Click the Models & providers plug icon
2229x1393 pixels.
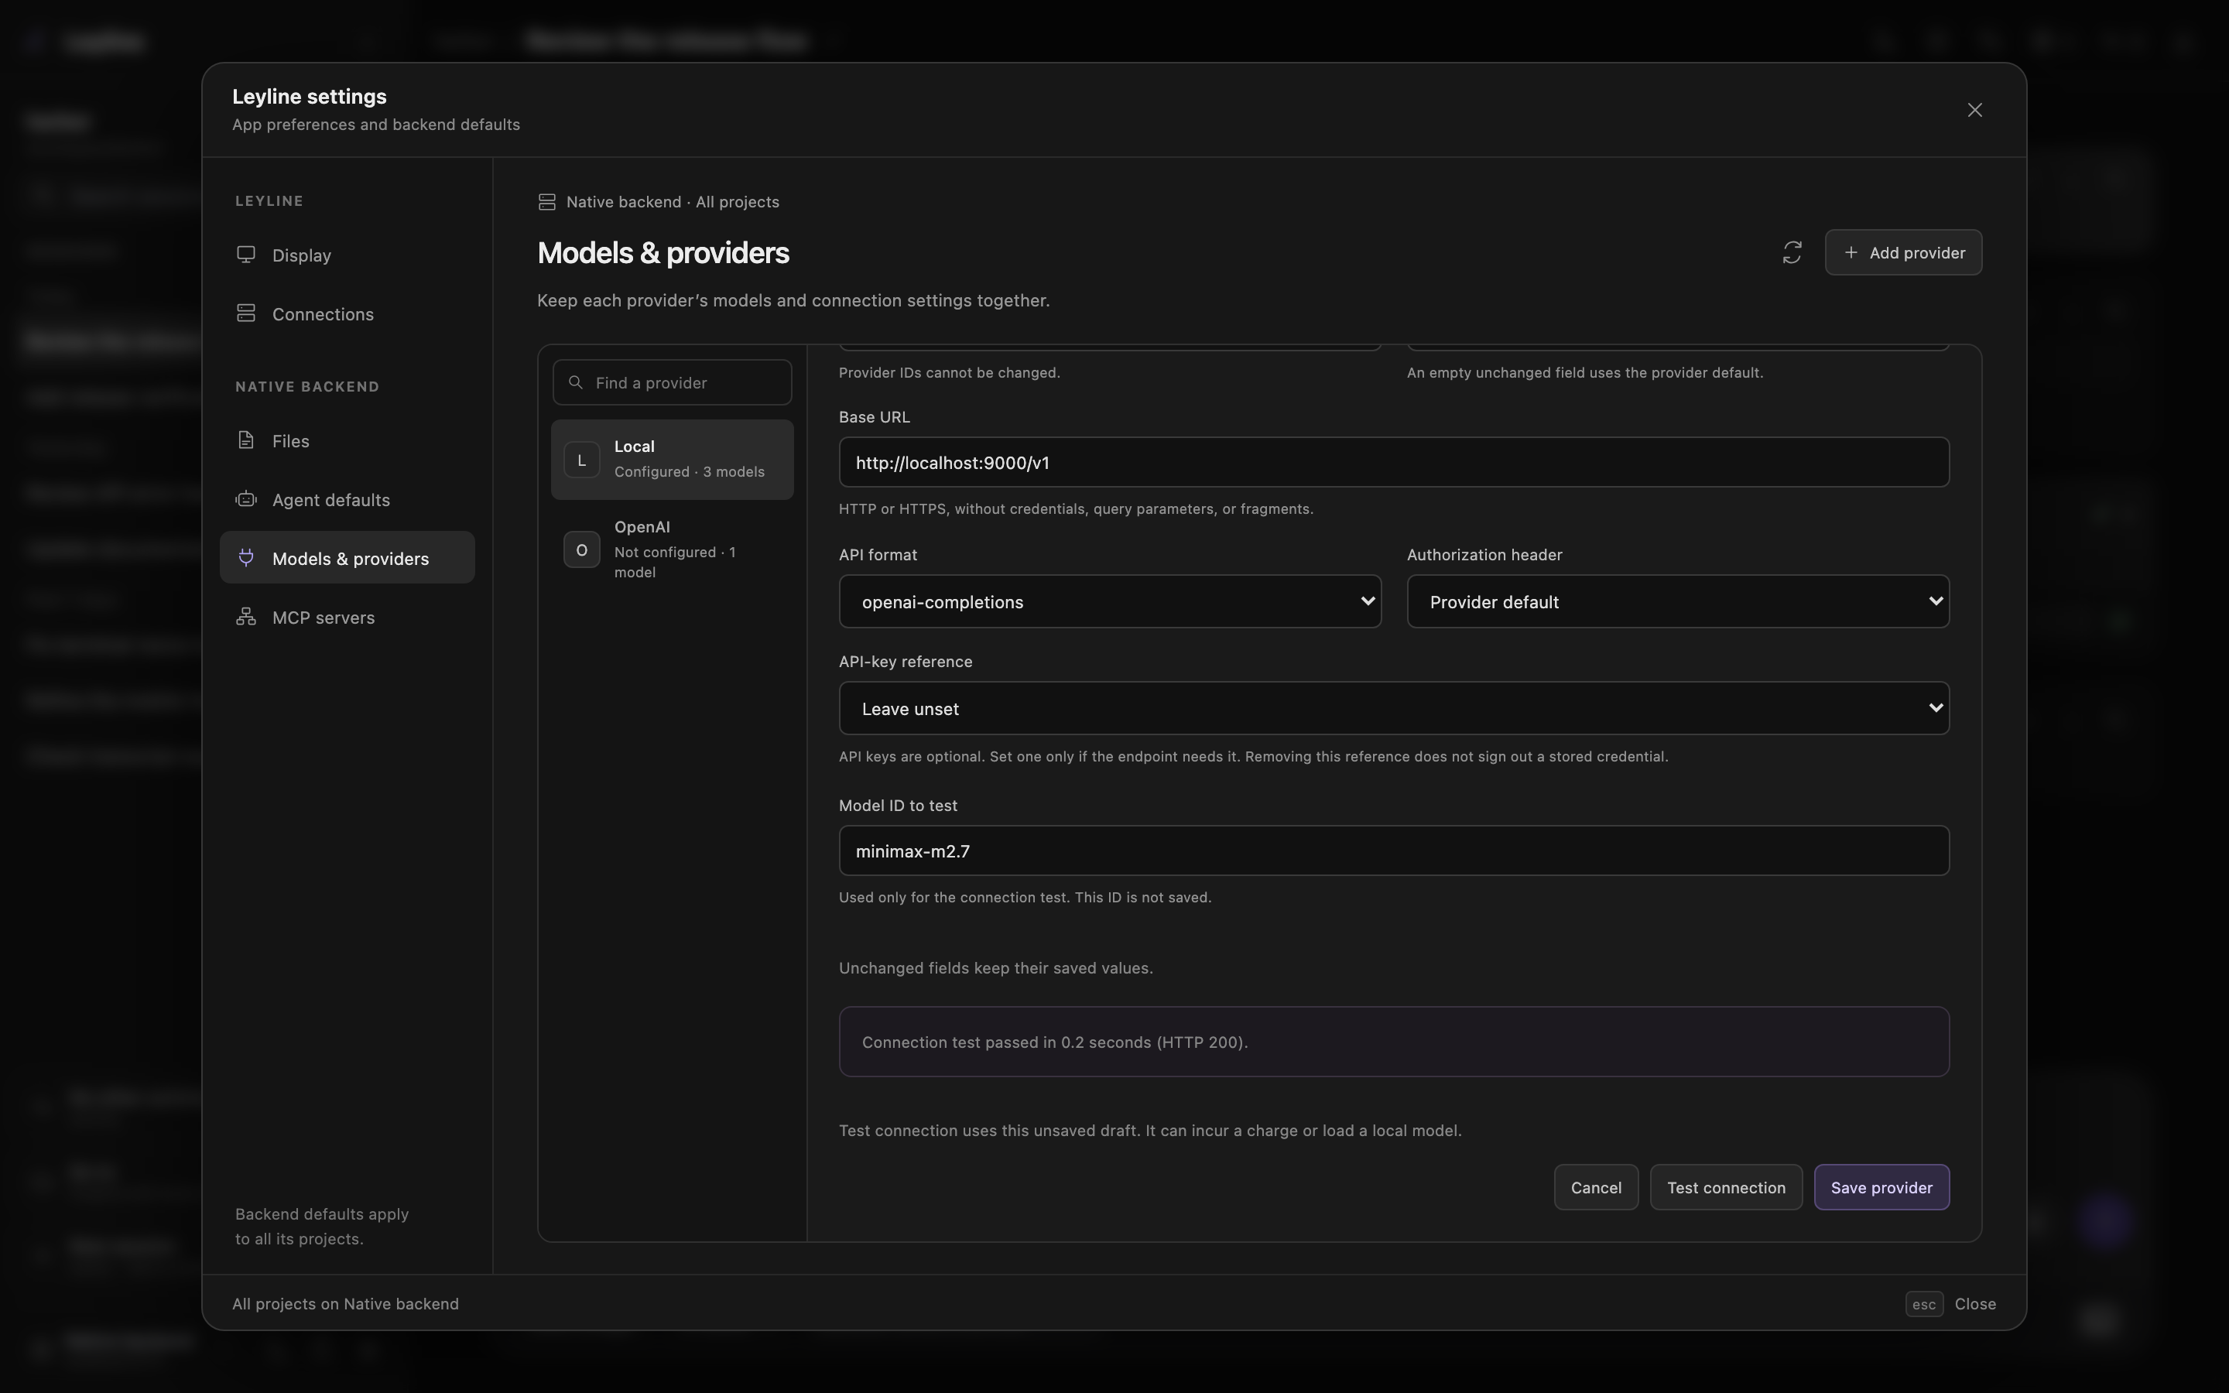point(246,557)
